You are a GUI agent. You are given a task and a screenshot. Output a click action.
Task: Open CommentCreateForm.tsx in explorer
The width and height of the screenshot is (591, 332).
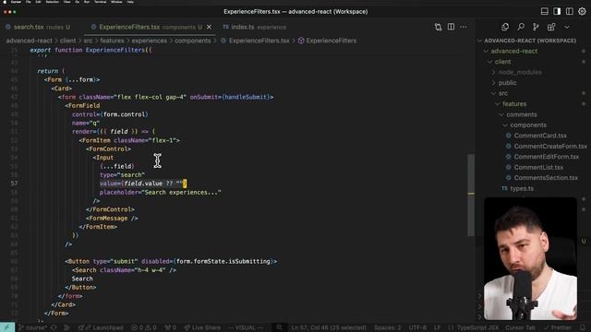(550, 146)
